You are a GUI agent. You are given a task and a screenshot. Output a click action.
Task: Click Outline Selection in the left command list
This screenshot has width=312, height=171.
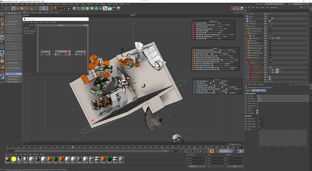13,21
